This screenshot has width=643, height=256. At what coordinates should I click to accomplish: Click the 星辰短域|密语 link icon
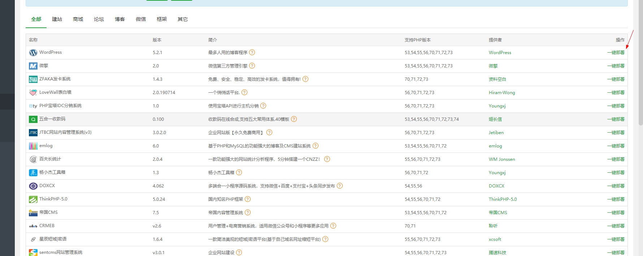pos(33,239)
